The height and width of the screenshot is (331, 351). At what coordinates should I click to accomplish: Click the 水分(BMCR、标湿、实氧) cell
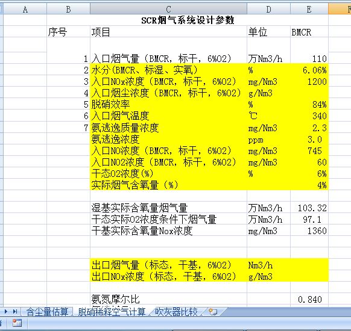[x=168, y=70]
